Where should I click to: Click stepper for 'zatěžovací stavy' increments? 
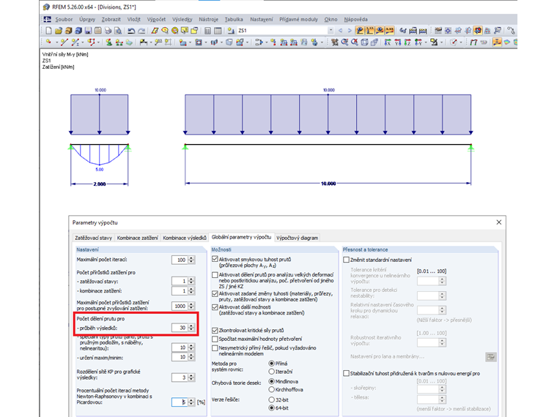click(191, 281)
